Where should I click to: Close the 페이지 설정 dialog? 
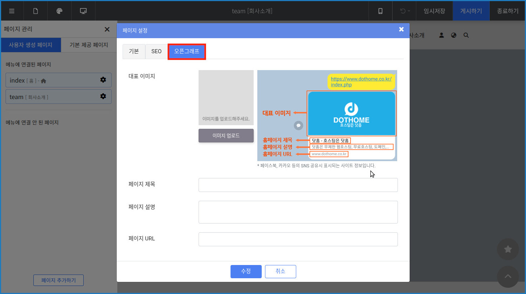[401, 29]
